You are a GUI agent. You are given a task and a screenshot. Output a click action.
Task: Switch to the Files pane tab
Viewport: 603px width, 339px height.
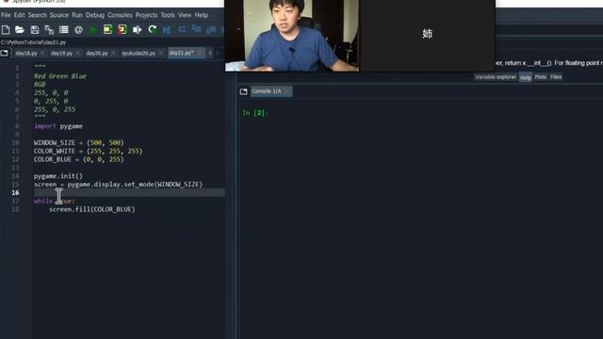click(556, 77)
